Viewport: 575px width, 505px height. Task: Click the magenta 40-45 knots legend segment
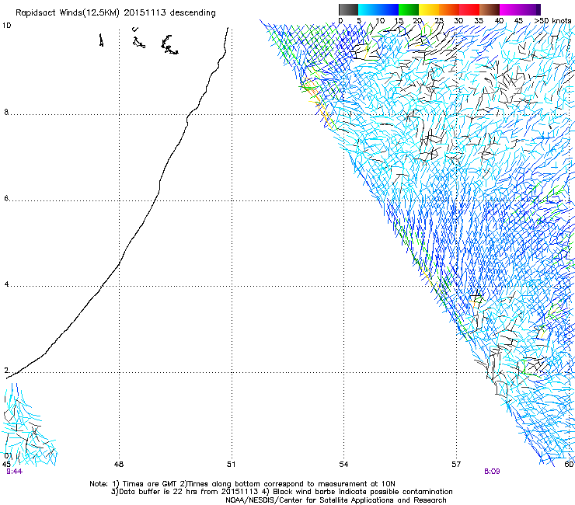tap(510, 9)
